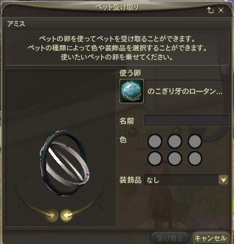Viewport: 235px width, 244px height.
Task: Select middle color swatch in top row
Action: click(x=175, y=141)
